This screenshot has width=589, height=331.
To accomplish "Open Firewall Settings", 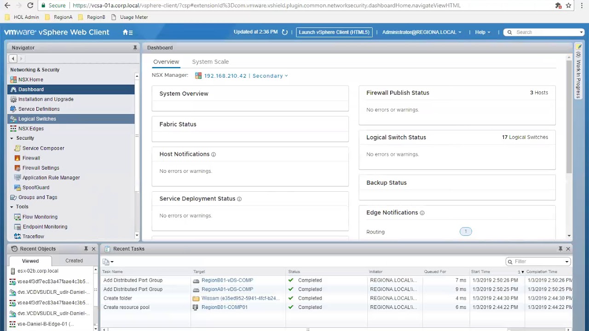I will [40, 168].
